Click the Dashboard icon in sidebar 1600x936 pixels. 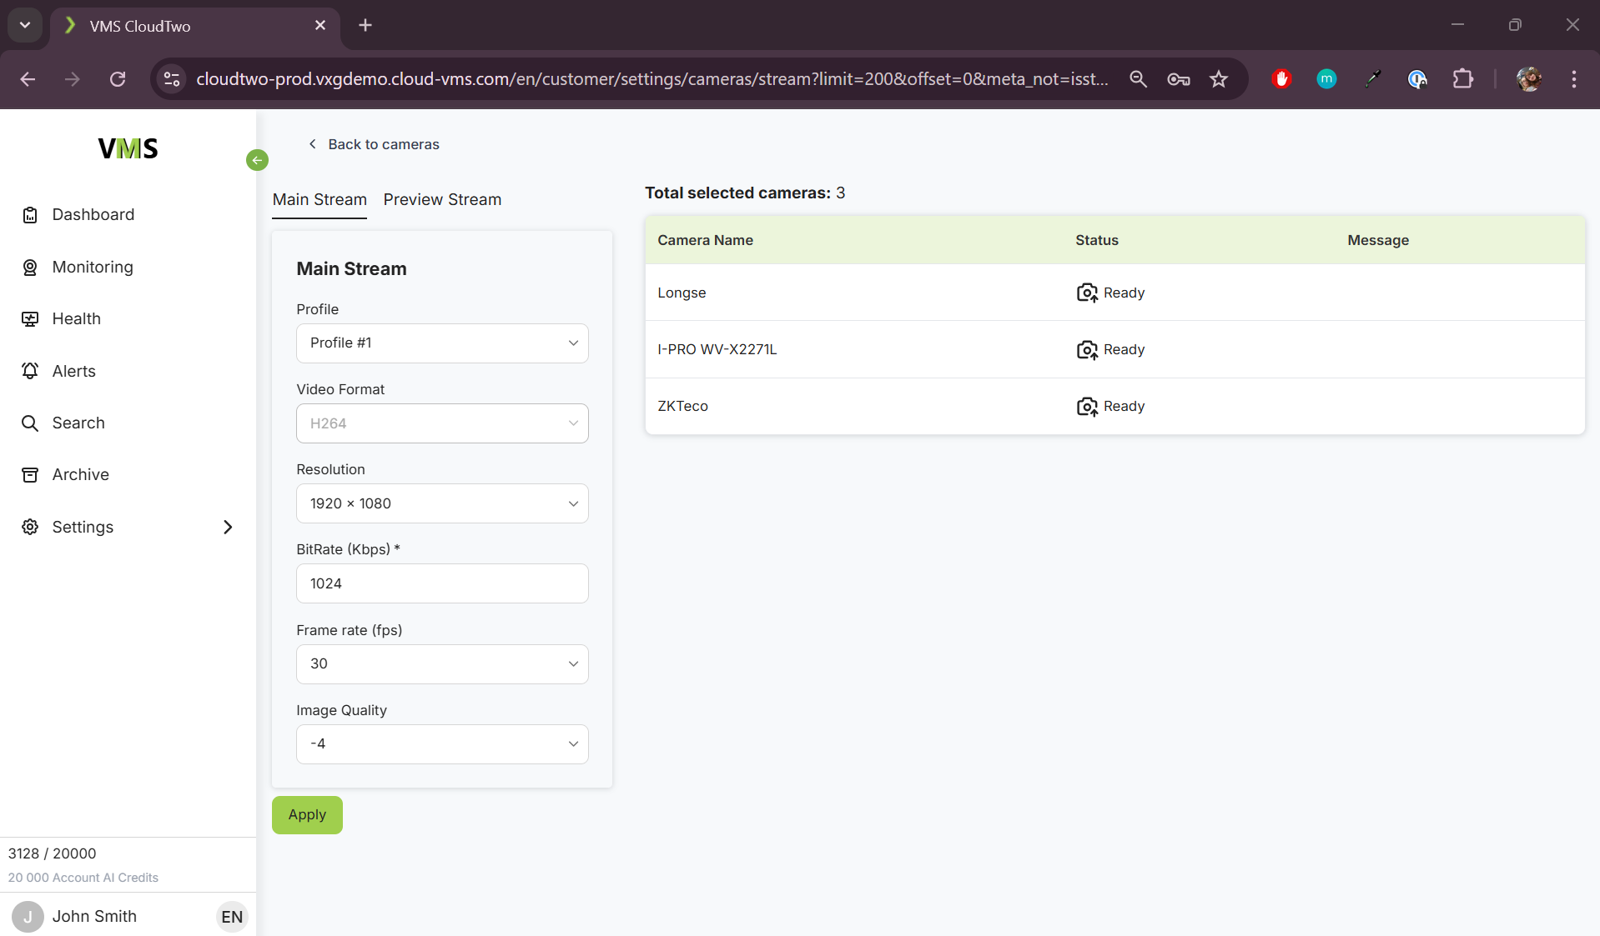(x=30, y=215)
